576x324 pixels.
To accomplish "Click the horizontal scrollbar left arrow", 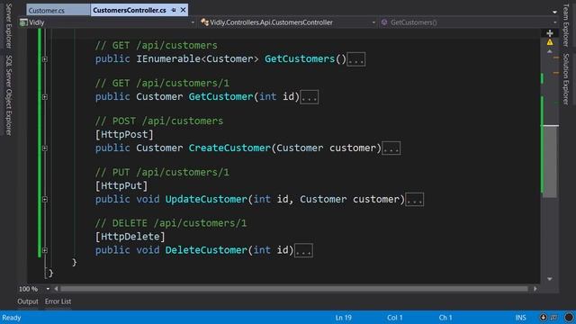I will click(x=56, y=289).
